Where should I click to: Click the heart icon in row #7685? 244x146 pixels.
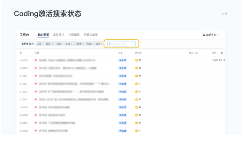tap(36, 92)
